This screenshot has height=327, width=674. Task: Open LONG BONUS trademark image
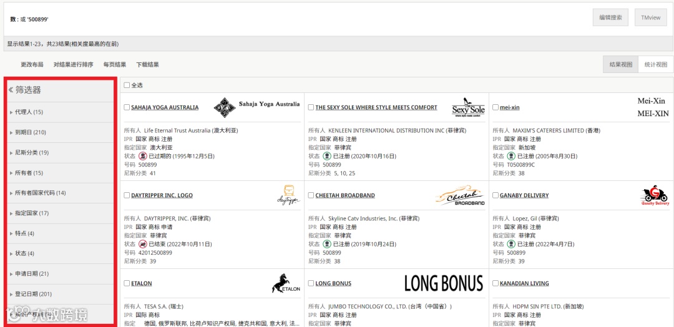[444, 283]
